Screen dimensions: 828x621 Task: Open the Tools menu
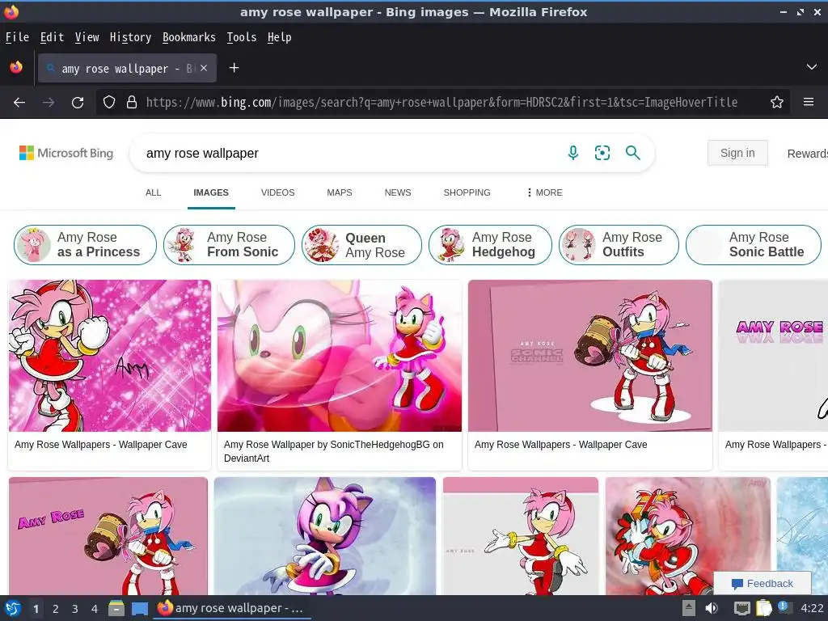click(241, 37)
